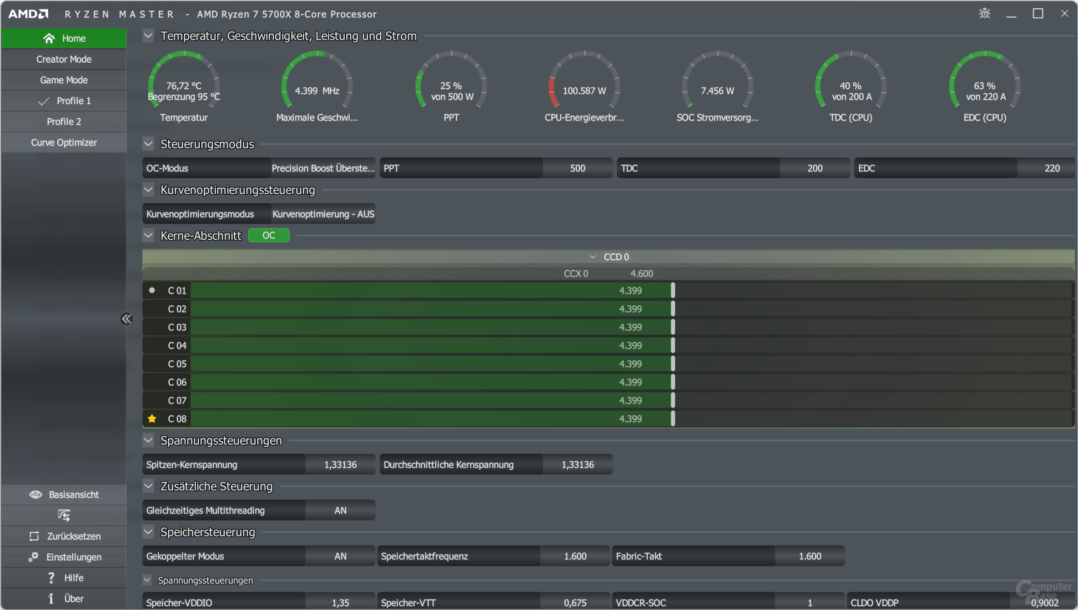Image resolution: width=1078 pixels, height=610 pixels.
Task: Click the Zurücksetzen reset icon
Action: pos(34,536)
